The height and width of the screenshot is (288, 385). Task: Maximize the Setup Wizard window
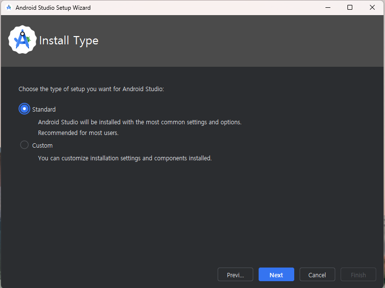[350, 8]
